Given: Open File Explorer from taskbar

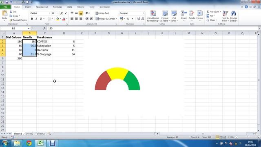Looking at the screenshot, I should (17, 143).
